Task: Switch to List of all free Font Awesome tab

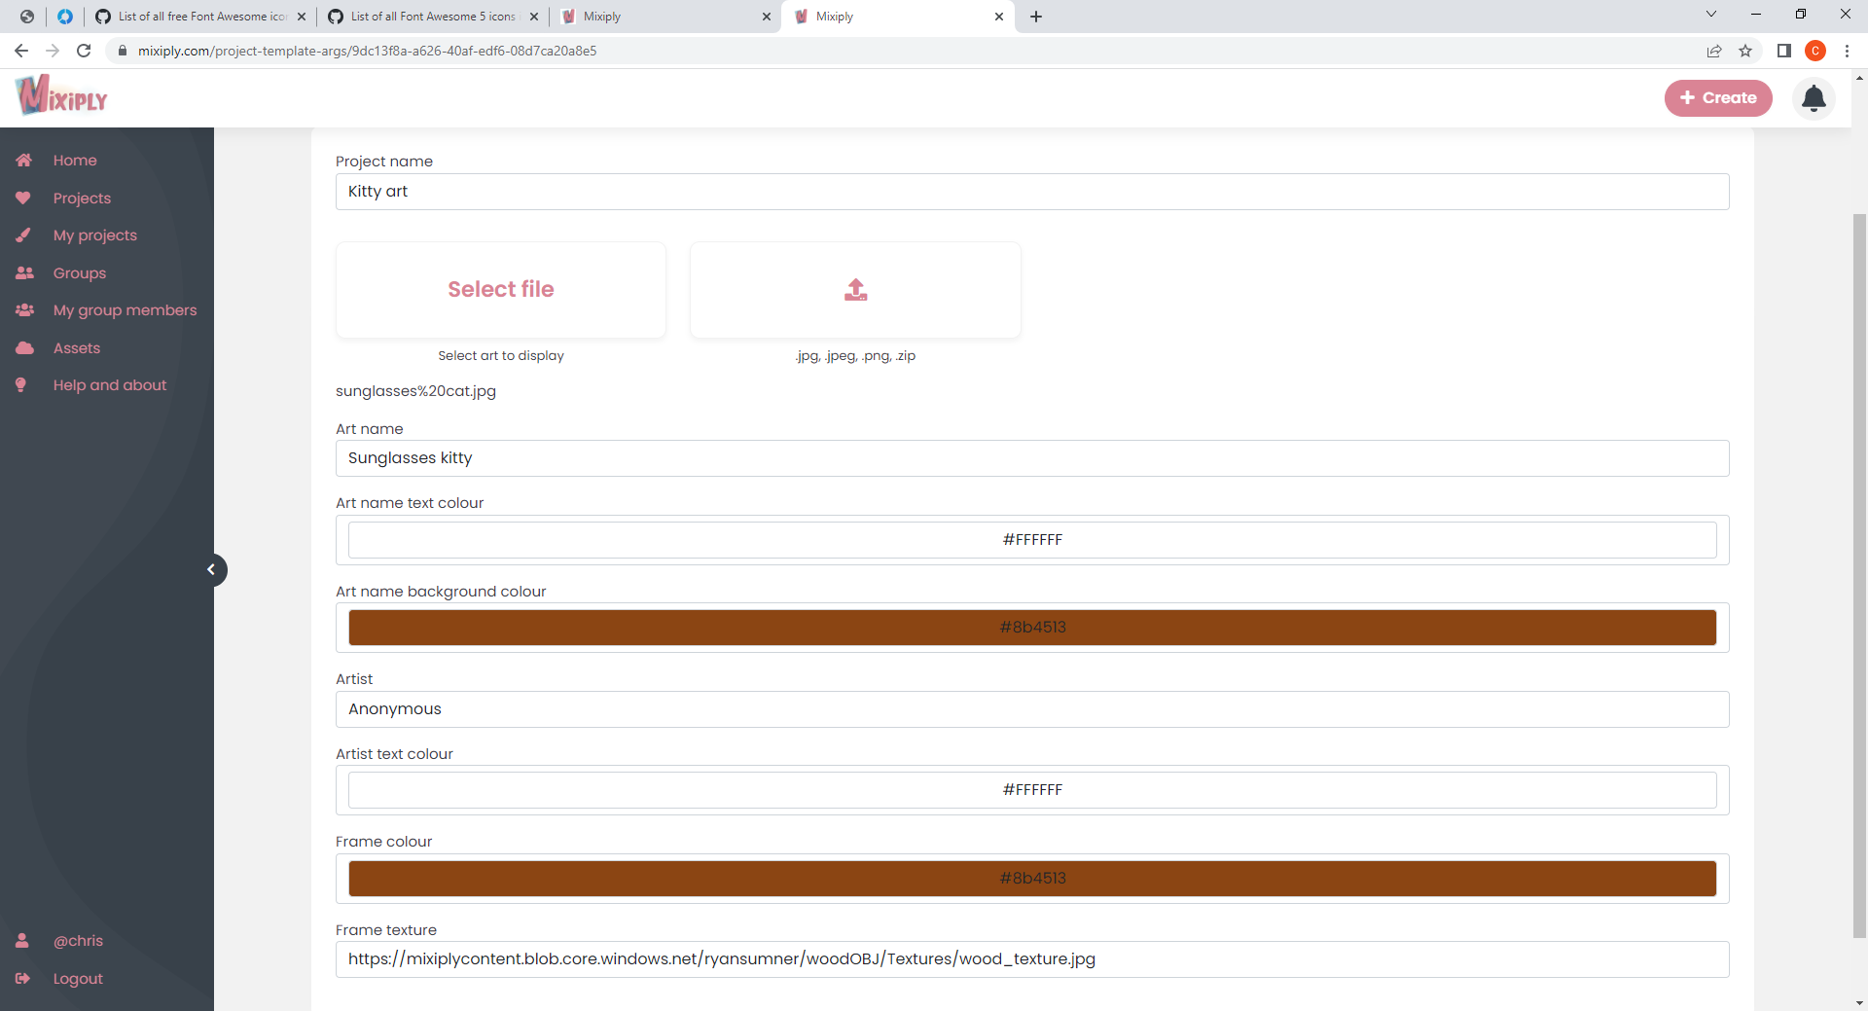Action: click(x=199, y=17)
